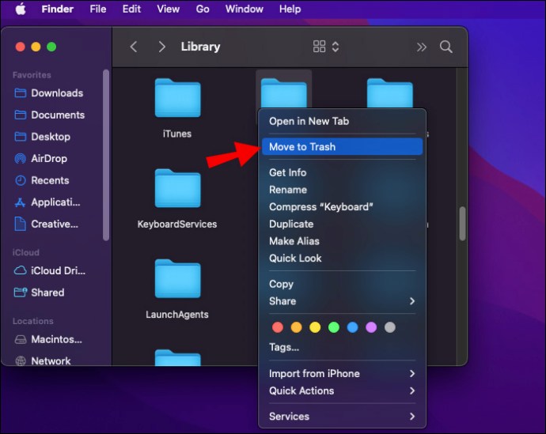Open the Finder menu
The image size is (546, 434).
[58, 9]
